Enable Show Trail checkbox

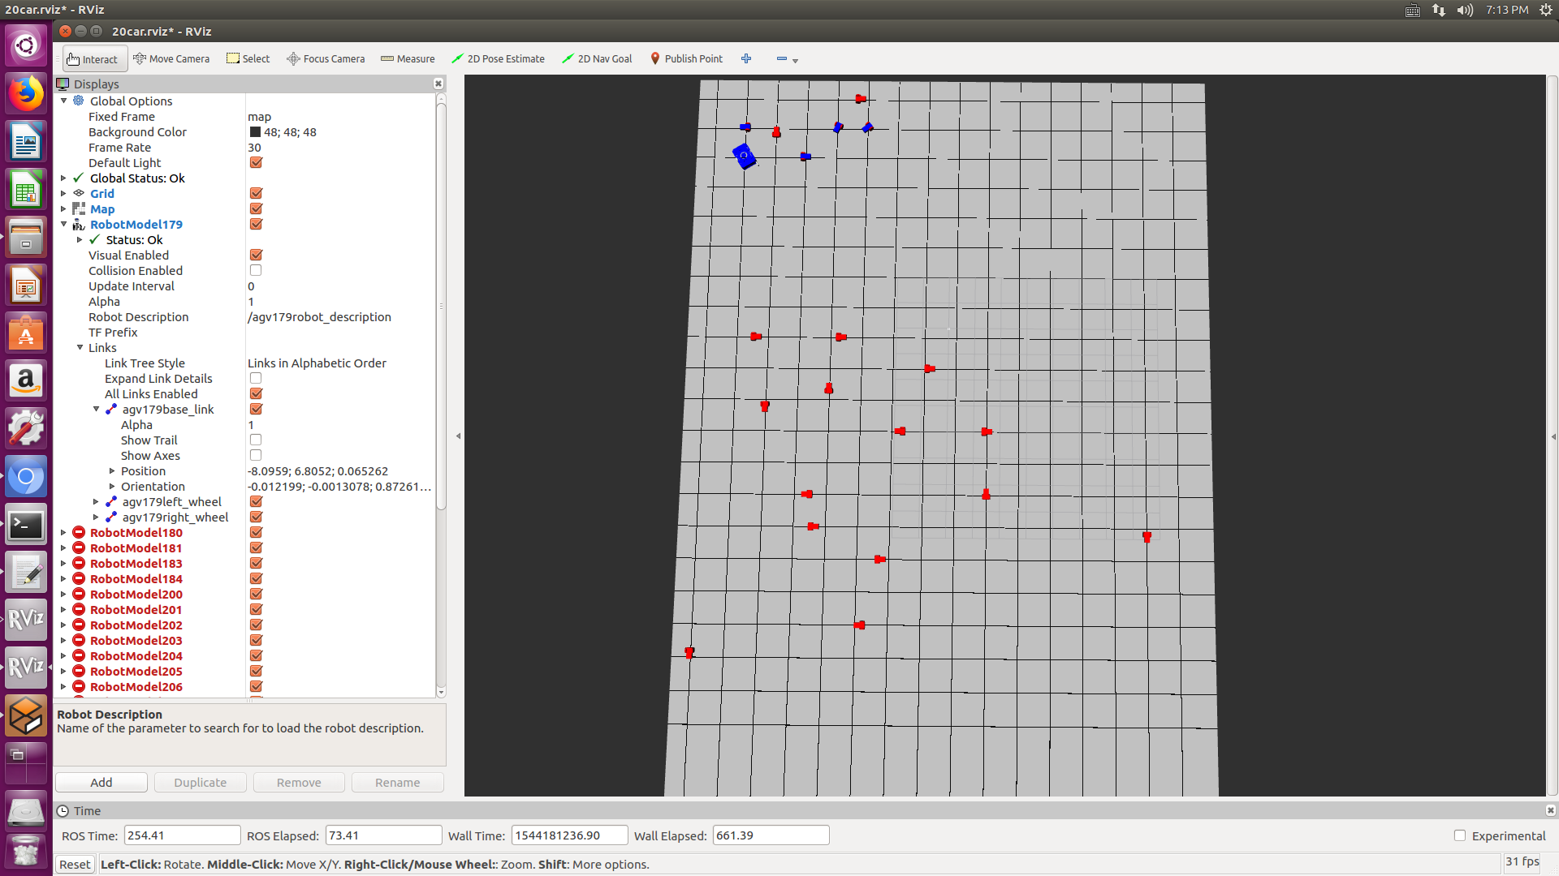(x=256, y=440)
